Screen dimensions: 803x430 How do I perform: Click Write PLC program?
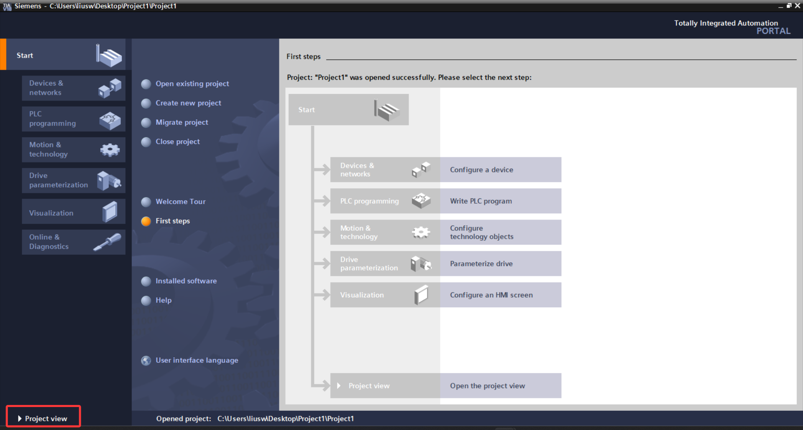pos(500,201)
